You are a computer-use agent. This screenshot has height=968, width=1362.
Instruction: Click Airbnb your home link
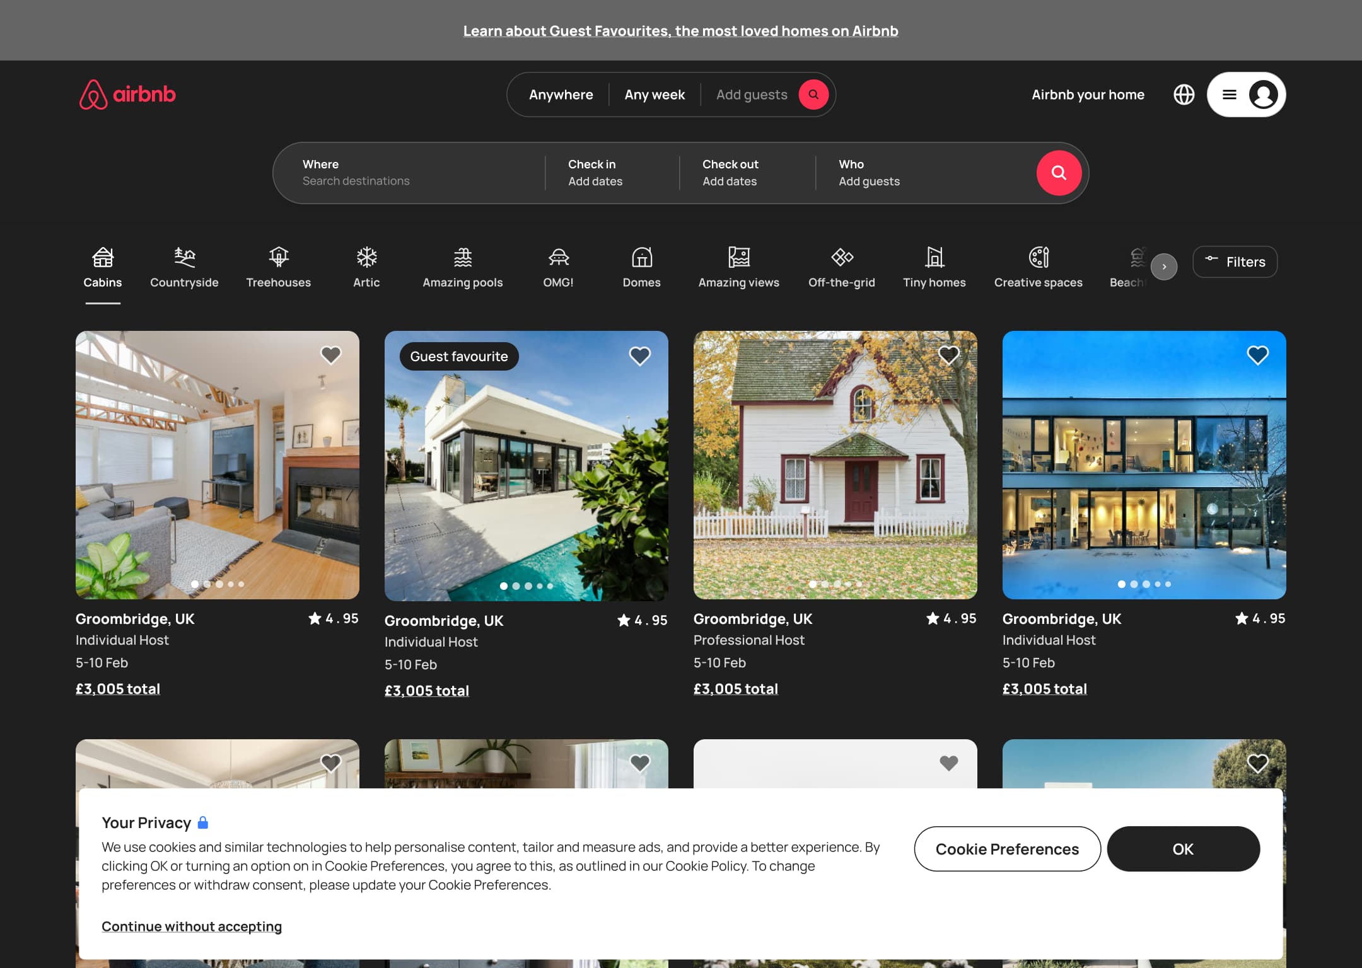coord(1088,95)
